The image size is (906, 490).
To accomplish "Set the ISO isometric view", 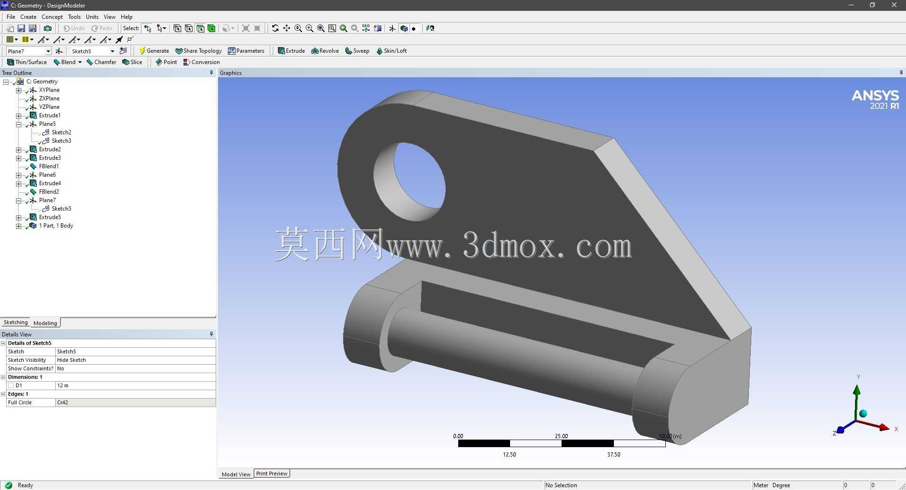I will coord(366,28).
